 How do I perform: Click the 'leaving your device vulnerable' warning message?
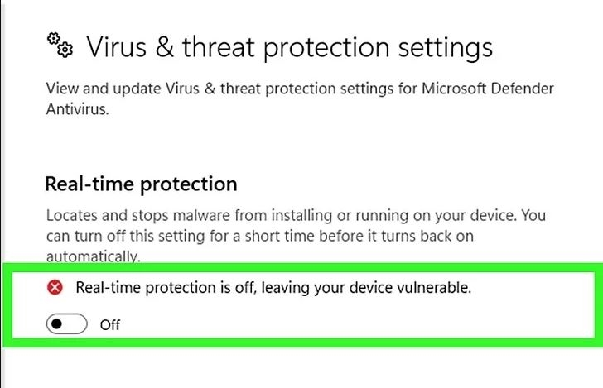point(273,288)
